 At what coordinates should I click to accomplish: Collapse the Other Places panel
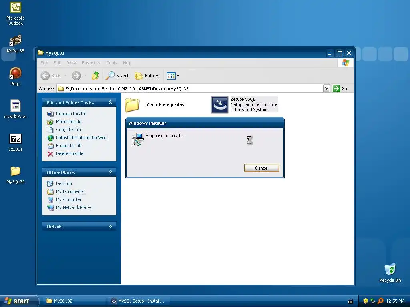coord(111,172)
